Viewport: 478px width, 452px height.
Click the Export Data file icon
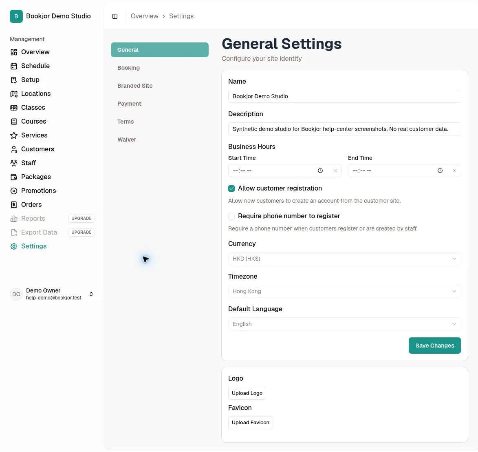pos(14,233)
